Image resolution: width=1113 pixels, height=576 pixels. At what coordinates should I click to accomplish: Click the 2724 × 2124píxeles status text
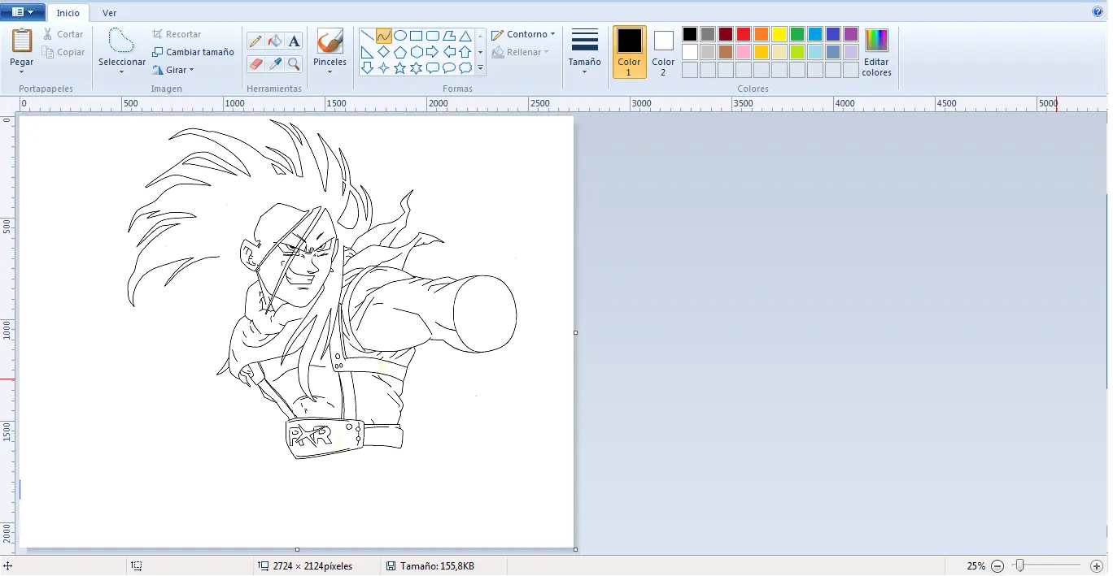[x=313, y=566]
